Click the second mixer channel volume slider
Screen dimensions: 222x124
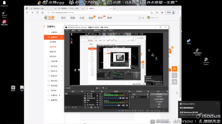pyautogui.click(x=113, y=105)
